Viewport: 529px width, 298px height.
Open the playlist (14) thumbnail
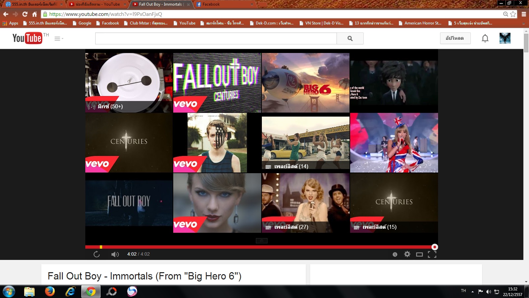tap(305, 143)
